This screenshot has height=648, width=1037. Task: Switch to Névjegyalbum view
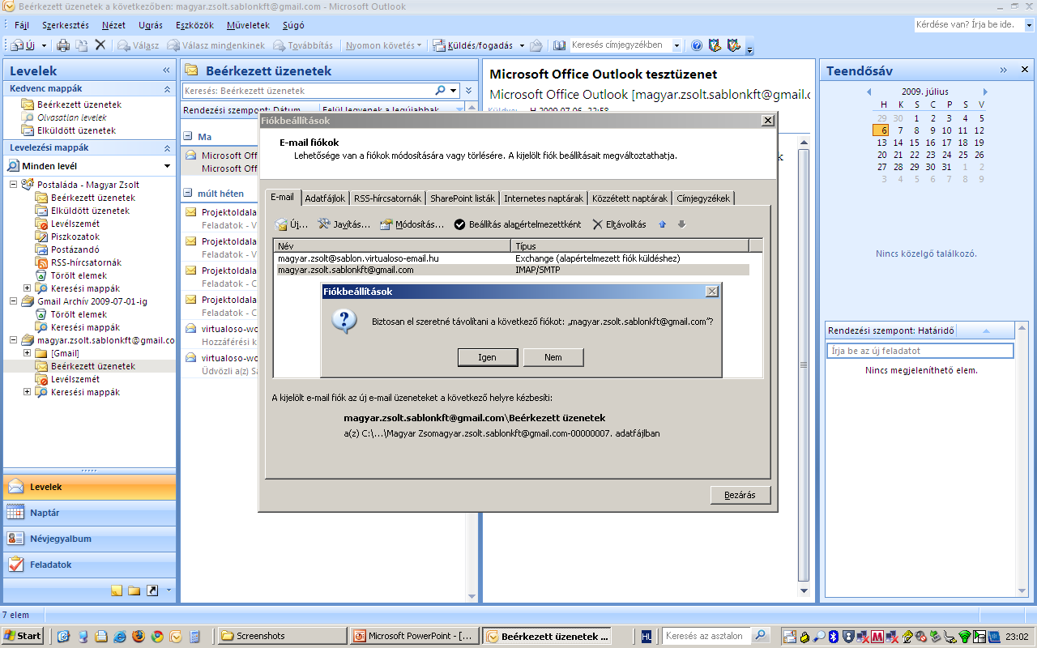tap(89, 539)
